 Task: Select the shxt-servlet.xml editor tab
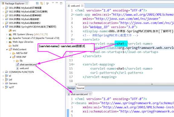79,94
